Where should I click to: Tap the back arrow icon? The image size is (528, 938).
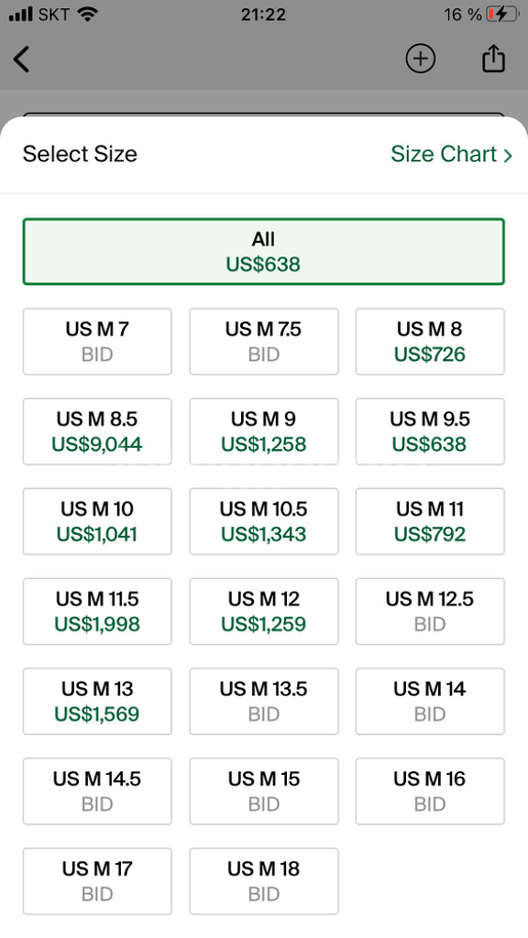22,60
